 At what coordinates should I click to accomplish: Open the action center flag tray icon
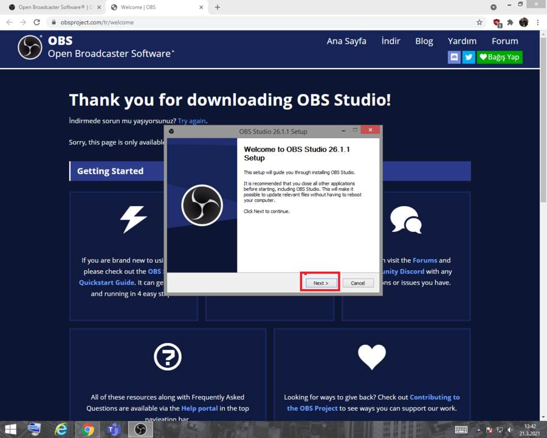click(489, 430)
